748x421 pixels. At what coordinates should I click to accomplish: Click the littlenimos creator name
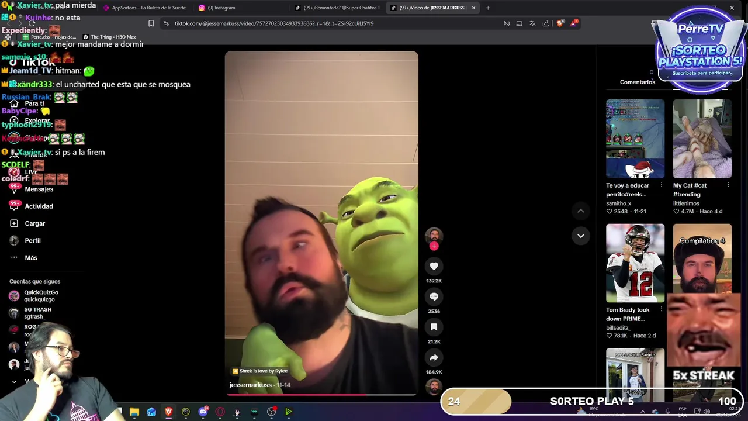click(x=686, y=203)
